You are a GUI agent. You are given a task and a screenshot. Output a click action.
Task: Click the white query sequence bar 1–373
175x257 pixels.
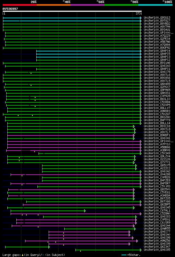(72, 11)
